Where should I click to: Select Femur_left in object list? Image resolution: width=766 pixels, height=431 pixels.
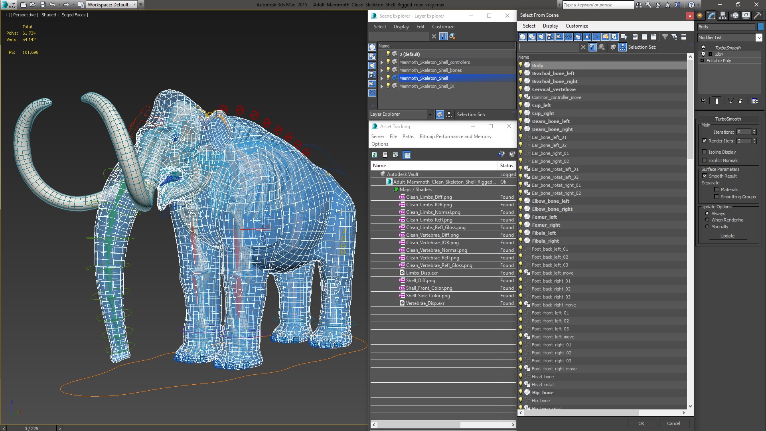tap(544, 217)
